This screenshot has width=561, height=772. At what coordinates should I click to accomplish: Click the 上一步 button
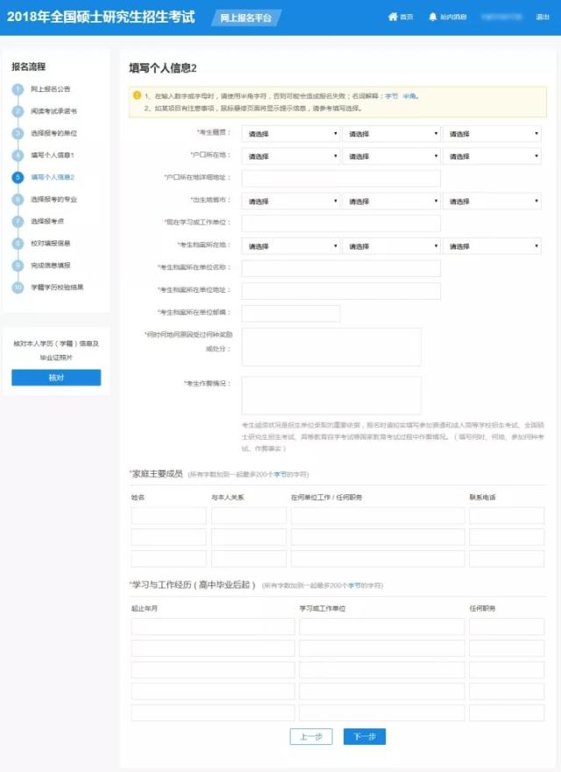[x=310, y=736]
